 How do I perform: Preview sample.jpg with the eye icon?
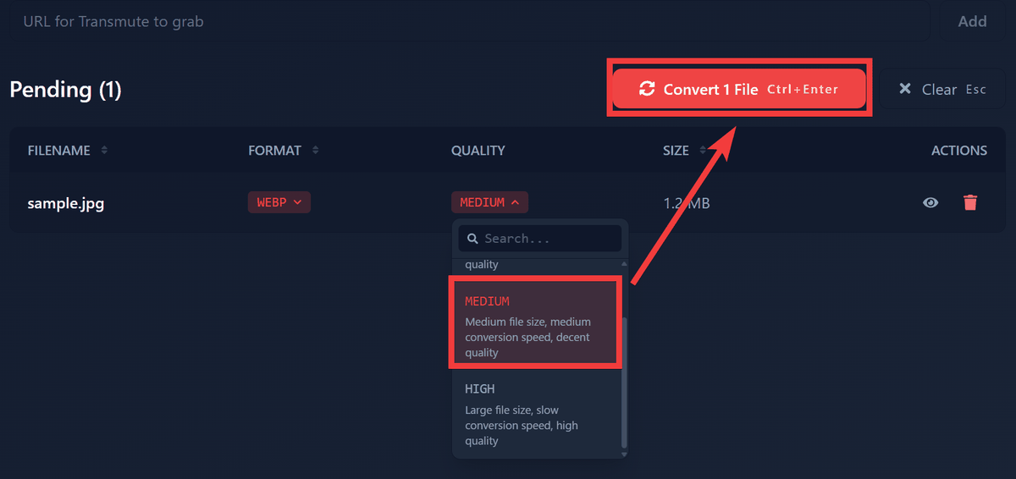pos(930,202)
